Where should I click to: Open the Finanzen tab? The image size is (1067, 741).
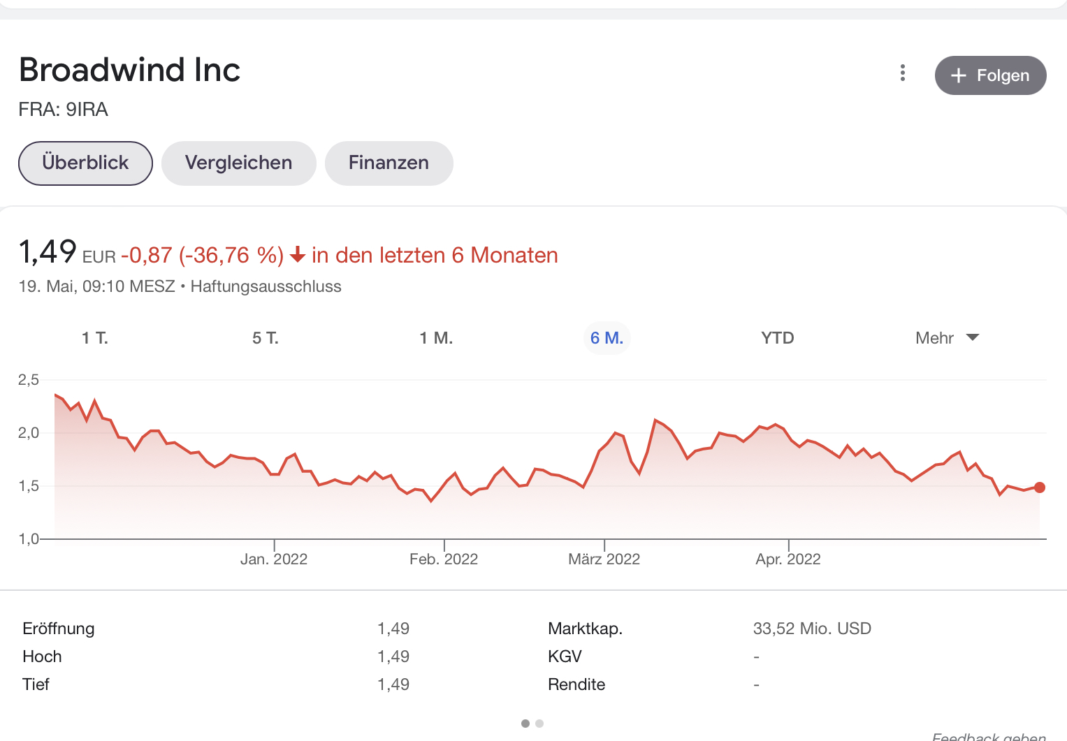[389, 163]
